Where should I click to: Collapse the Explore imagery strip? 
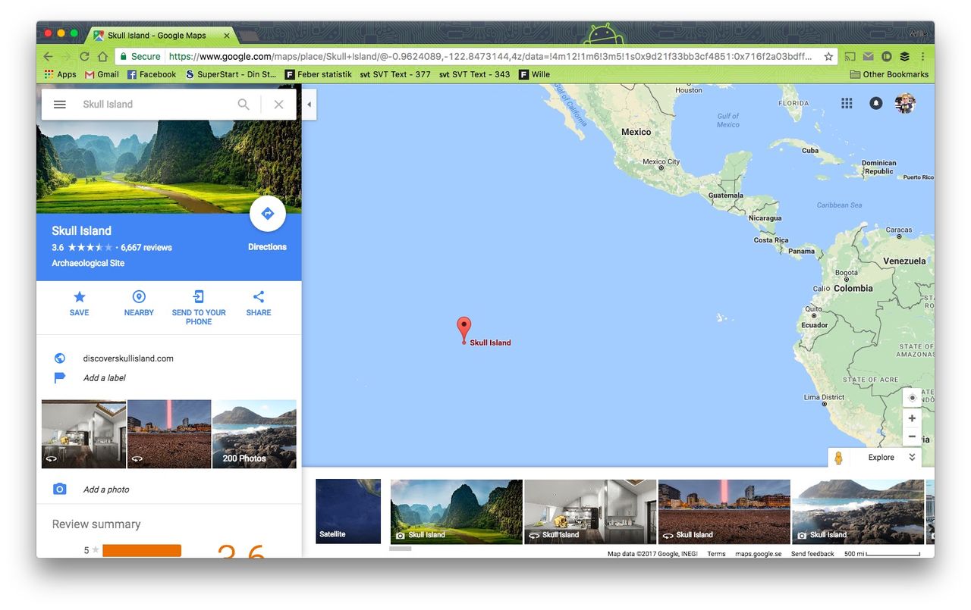click(x=912, y=458)
